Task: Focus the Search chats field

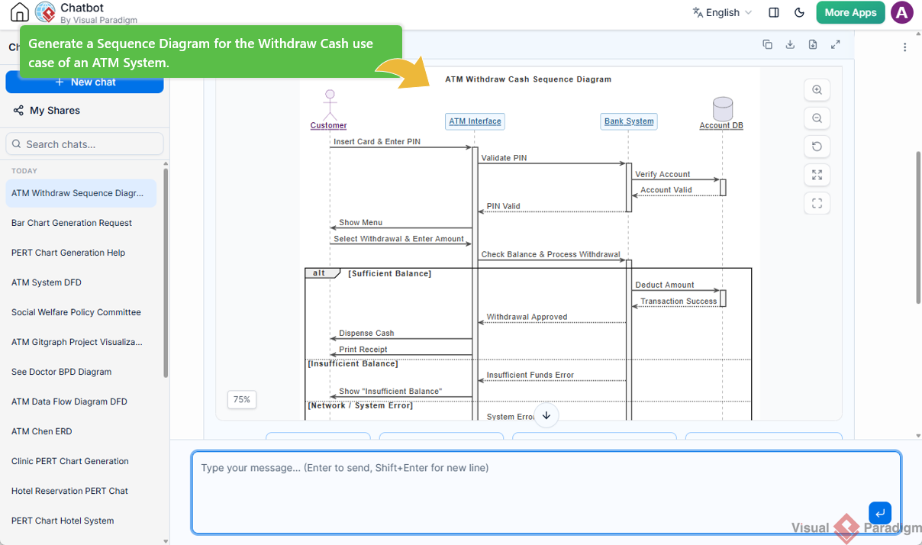Action: point(85,144)
